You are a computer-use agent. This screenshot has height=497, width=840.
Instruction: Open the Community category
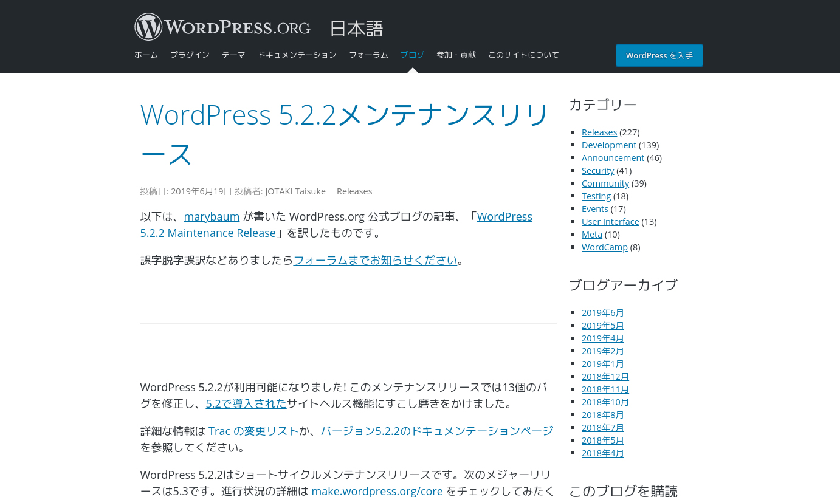pyautogui.click(x=605, y=183)
